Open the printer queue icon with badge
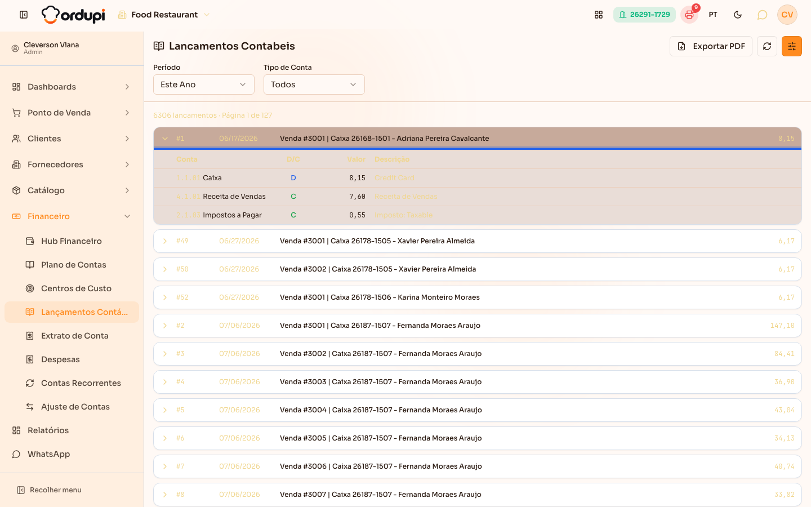 click(x=689, y=15)
